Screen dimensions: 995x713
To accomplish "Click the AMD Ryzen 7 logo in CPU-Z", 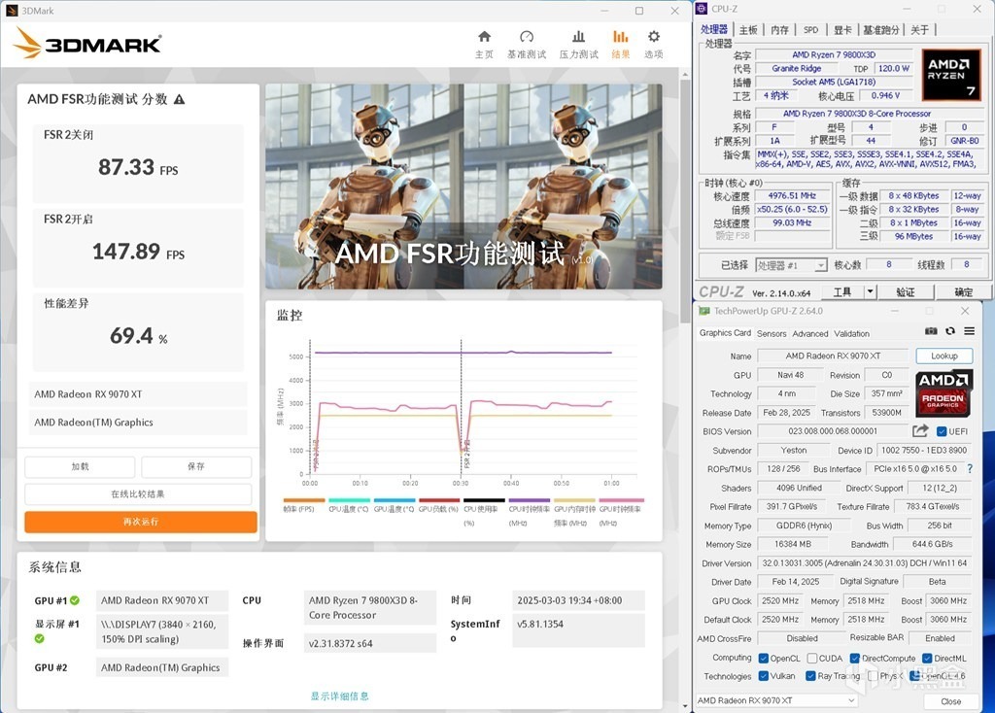I will (950, 75).
